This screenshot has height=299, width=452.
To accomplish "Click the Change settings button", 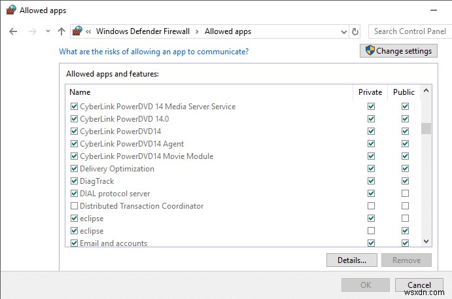I will tap(398, 51).
